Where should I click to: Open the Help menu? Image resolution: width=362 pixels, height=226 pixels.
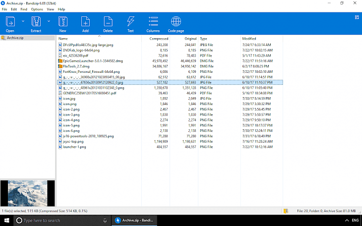click(x=61, y=9)
